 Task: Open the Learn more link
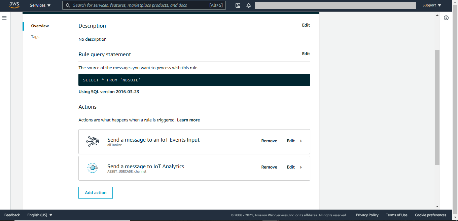coord(188,120)
